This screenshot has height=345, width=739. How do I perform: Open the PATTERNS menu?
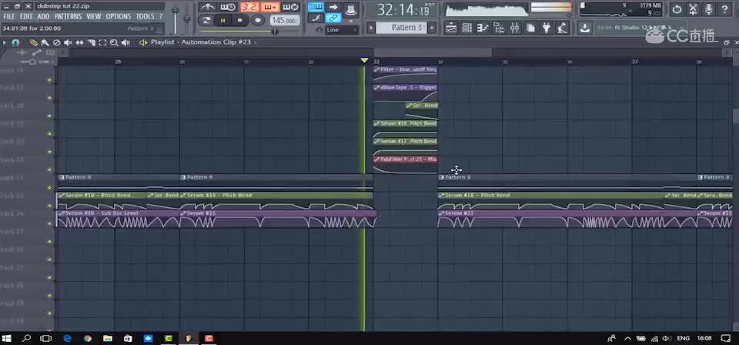68,16
